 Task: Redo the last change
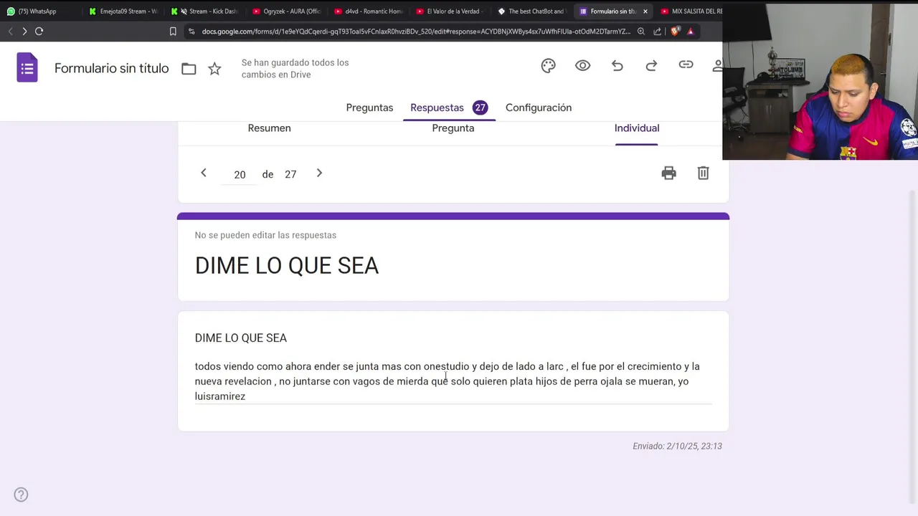click(651, 66)
